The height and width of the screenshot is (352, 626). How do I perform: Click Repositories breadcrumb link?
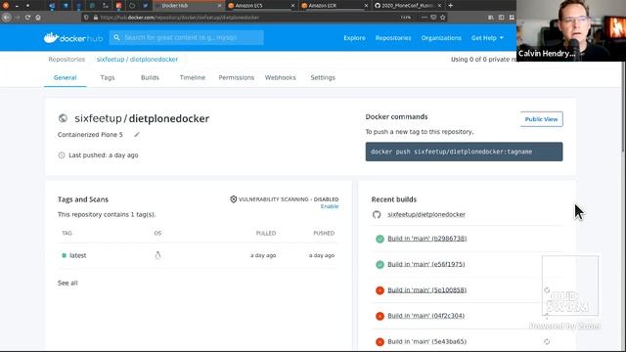point(67,59)
